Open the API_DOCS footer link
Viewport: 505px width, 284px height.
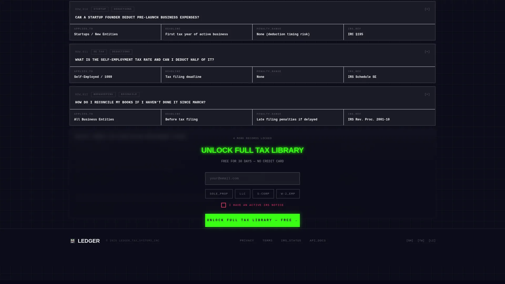tap(318, 241)
